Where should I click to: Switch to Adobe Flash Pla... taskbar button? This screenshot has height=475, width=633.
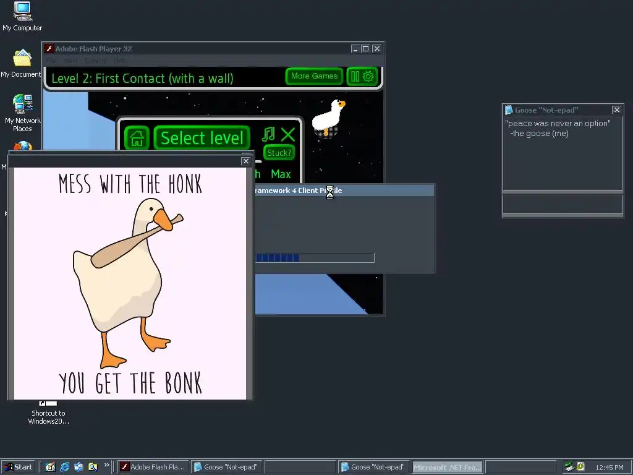tap(153, 467)
